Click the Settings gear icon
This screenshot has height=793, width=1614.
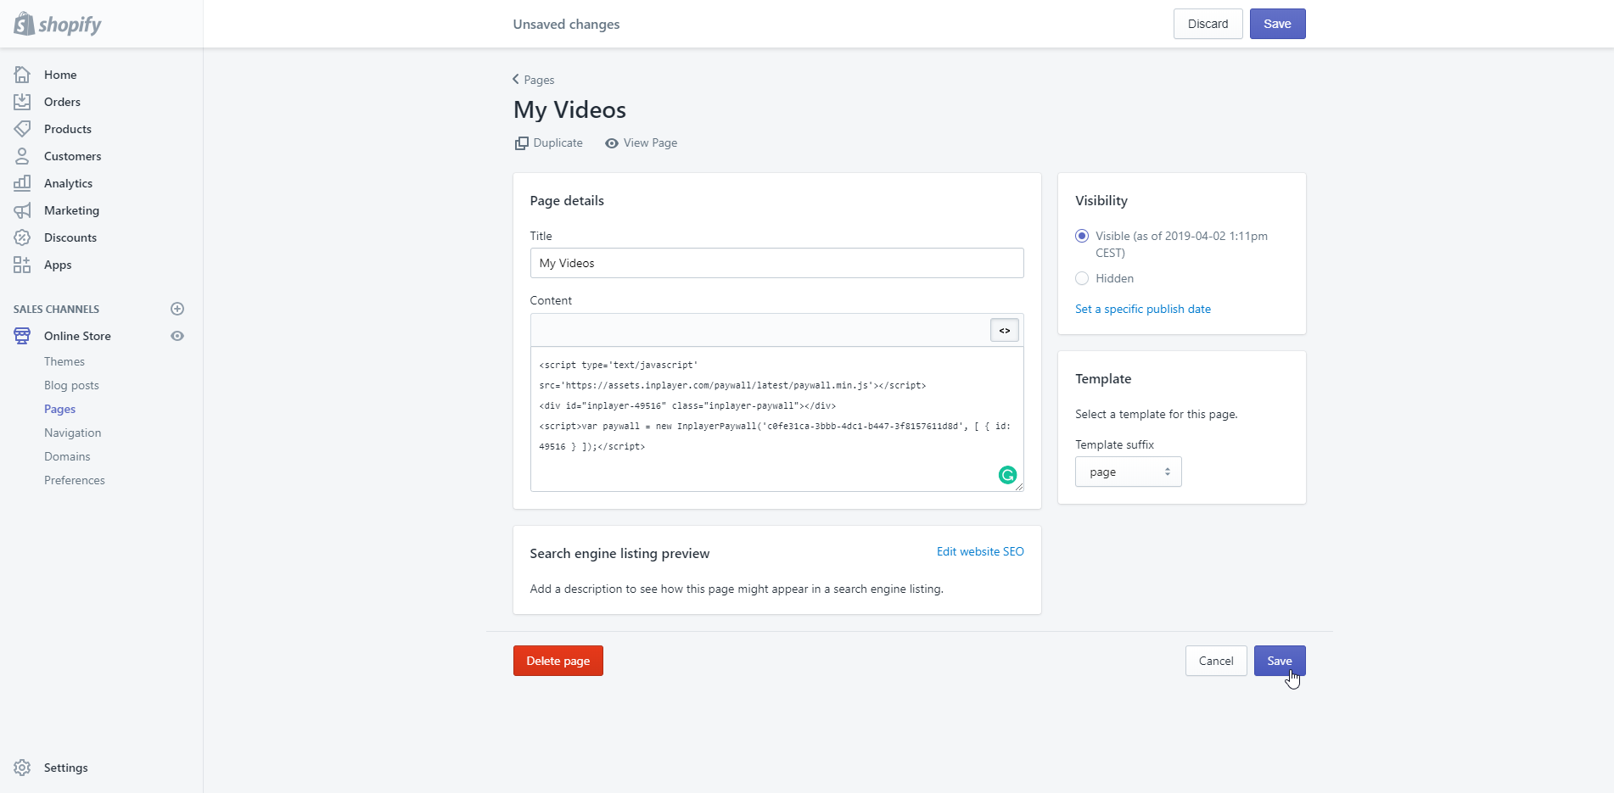coord(22,768)
